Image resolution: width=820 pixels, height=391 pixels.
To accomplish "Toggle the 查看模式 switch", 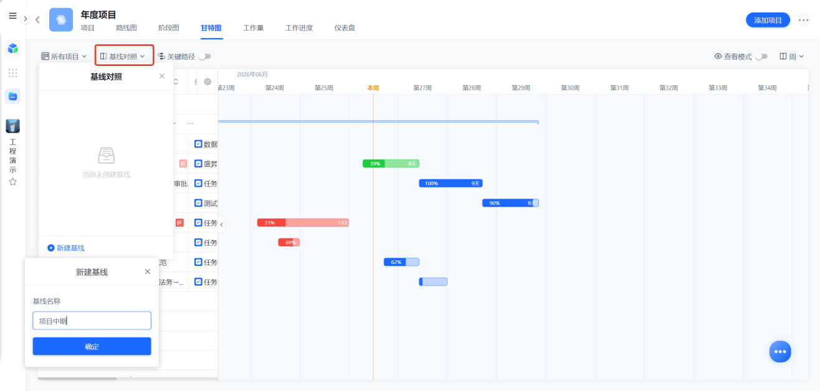I will (761, 56).
